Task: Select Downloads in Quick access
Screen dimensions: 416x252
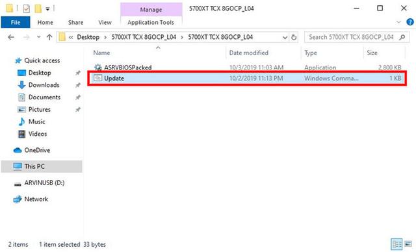Action: [44, 85]
